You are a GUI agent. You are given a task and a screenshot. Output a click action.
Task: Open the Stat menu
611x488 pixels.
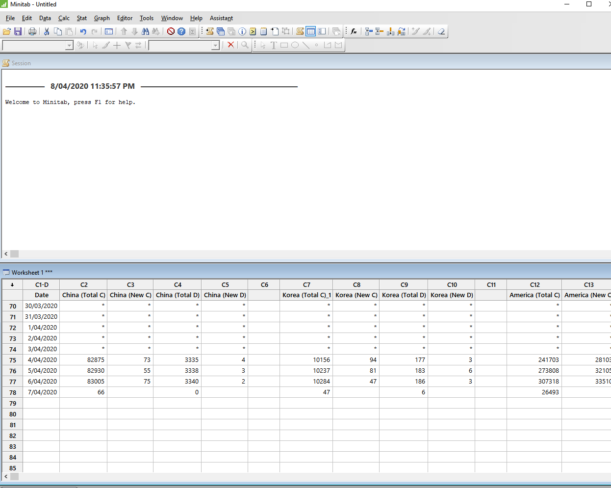[82, 18]
